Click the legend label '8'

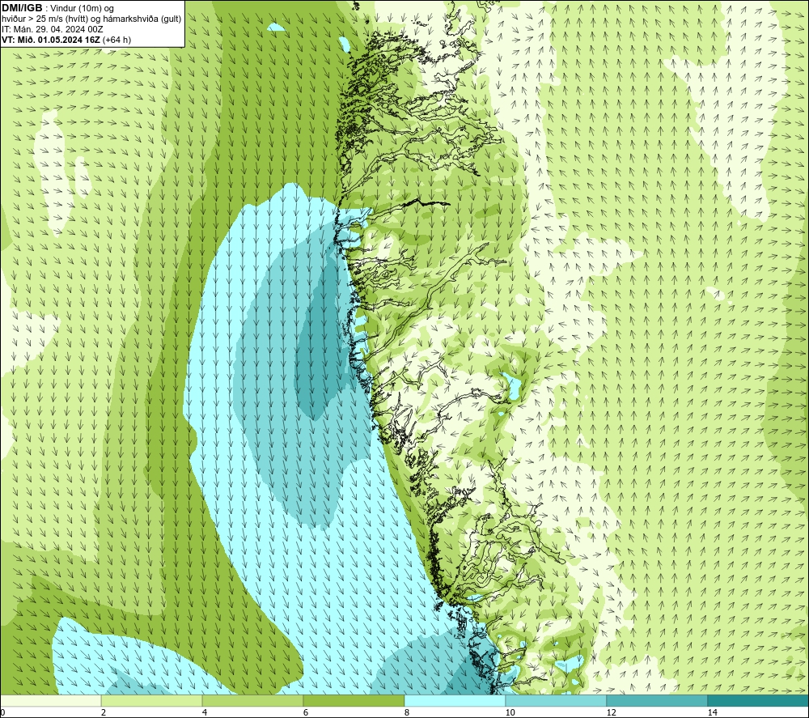point(407,712)
